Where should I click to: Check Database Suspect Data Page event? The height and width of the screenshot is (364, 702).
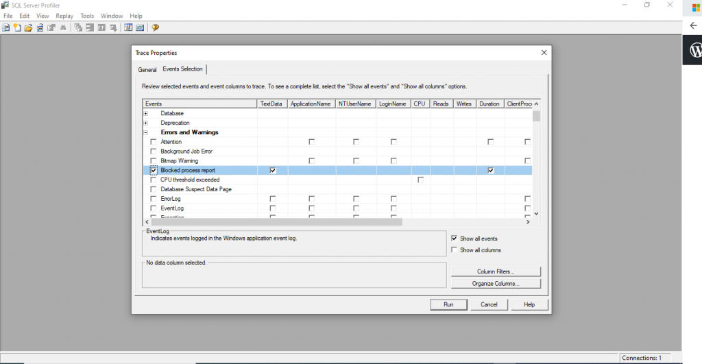154,189
